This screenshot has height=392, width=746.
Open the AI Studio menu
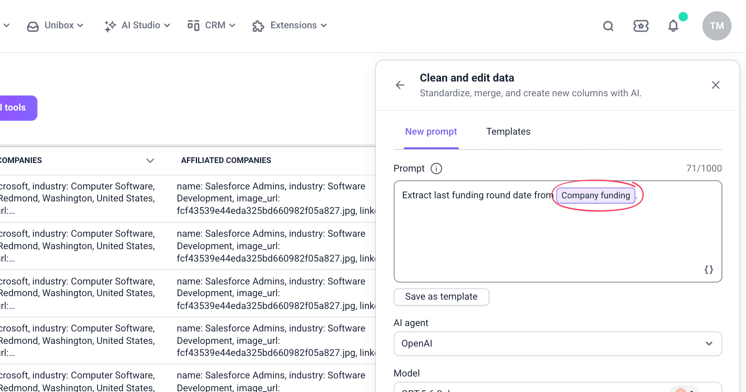(137, 25)
